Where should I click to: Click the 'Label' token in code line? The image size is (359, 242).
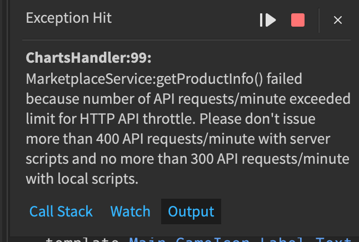(282, 240)
